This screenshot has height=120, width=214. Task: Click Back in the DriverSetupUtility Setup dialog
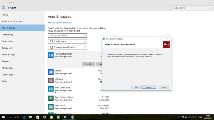coord(136,87)
